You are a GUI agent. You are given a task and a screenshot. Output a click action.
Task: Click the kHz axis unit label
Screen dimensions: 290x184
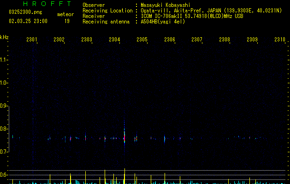(x=4, y=37)
